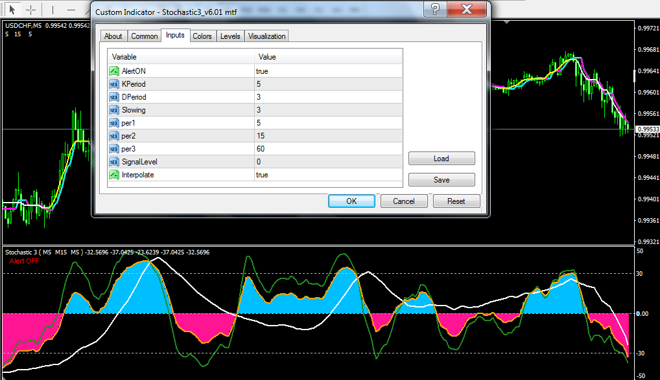Click the SignalLevel integer variable icon

click(114, 162)
